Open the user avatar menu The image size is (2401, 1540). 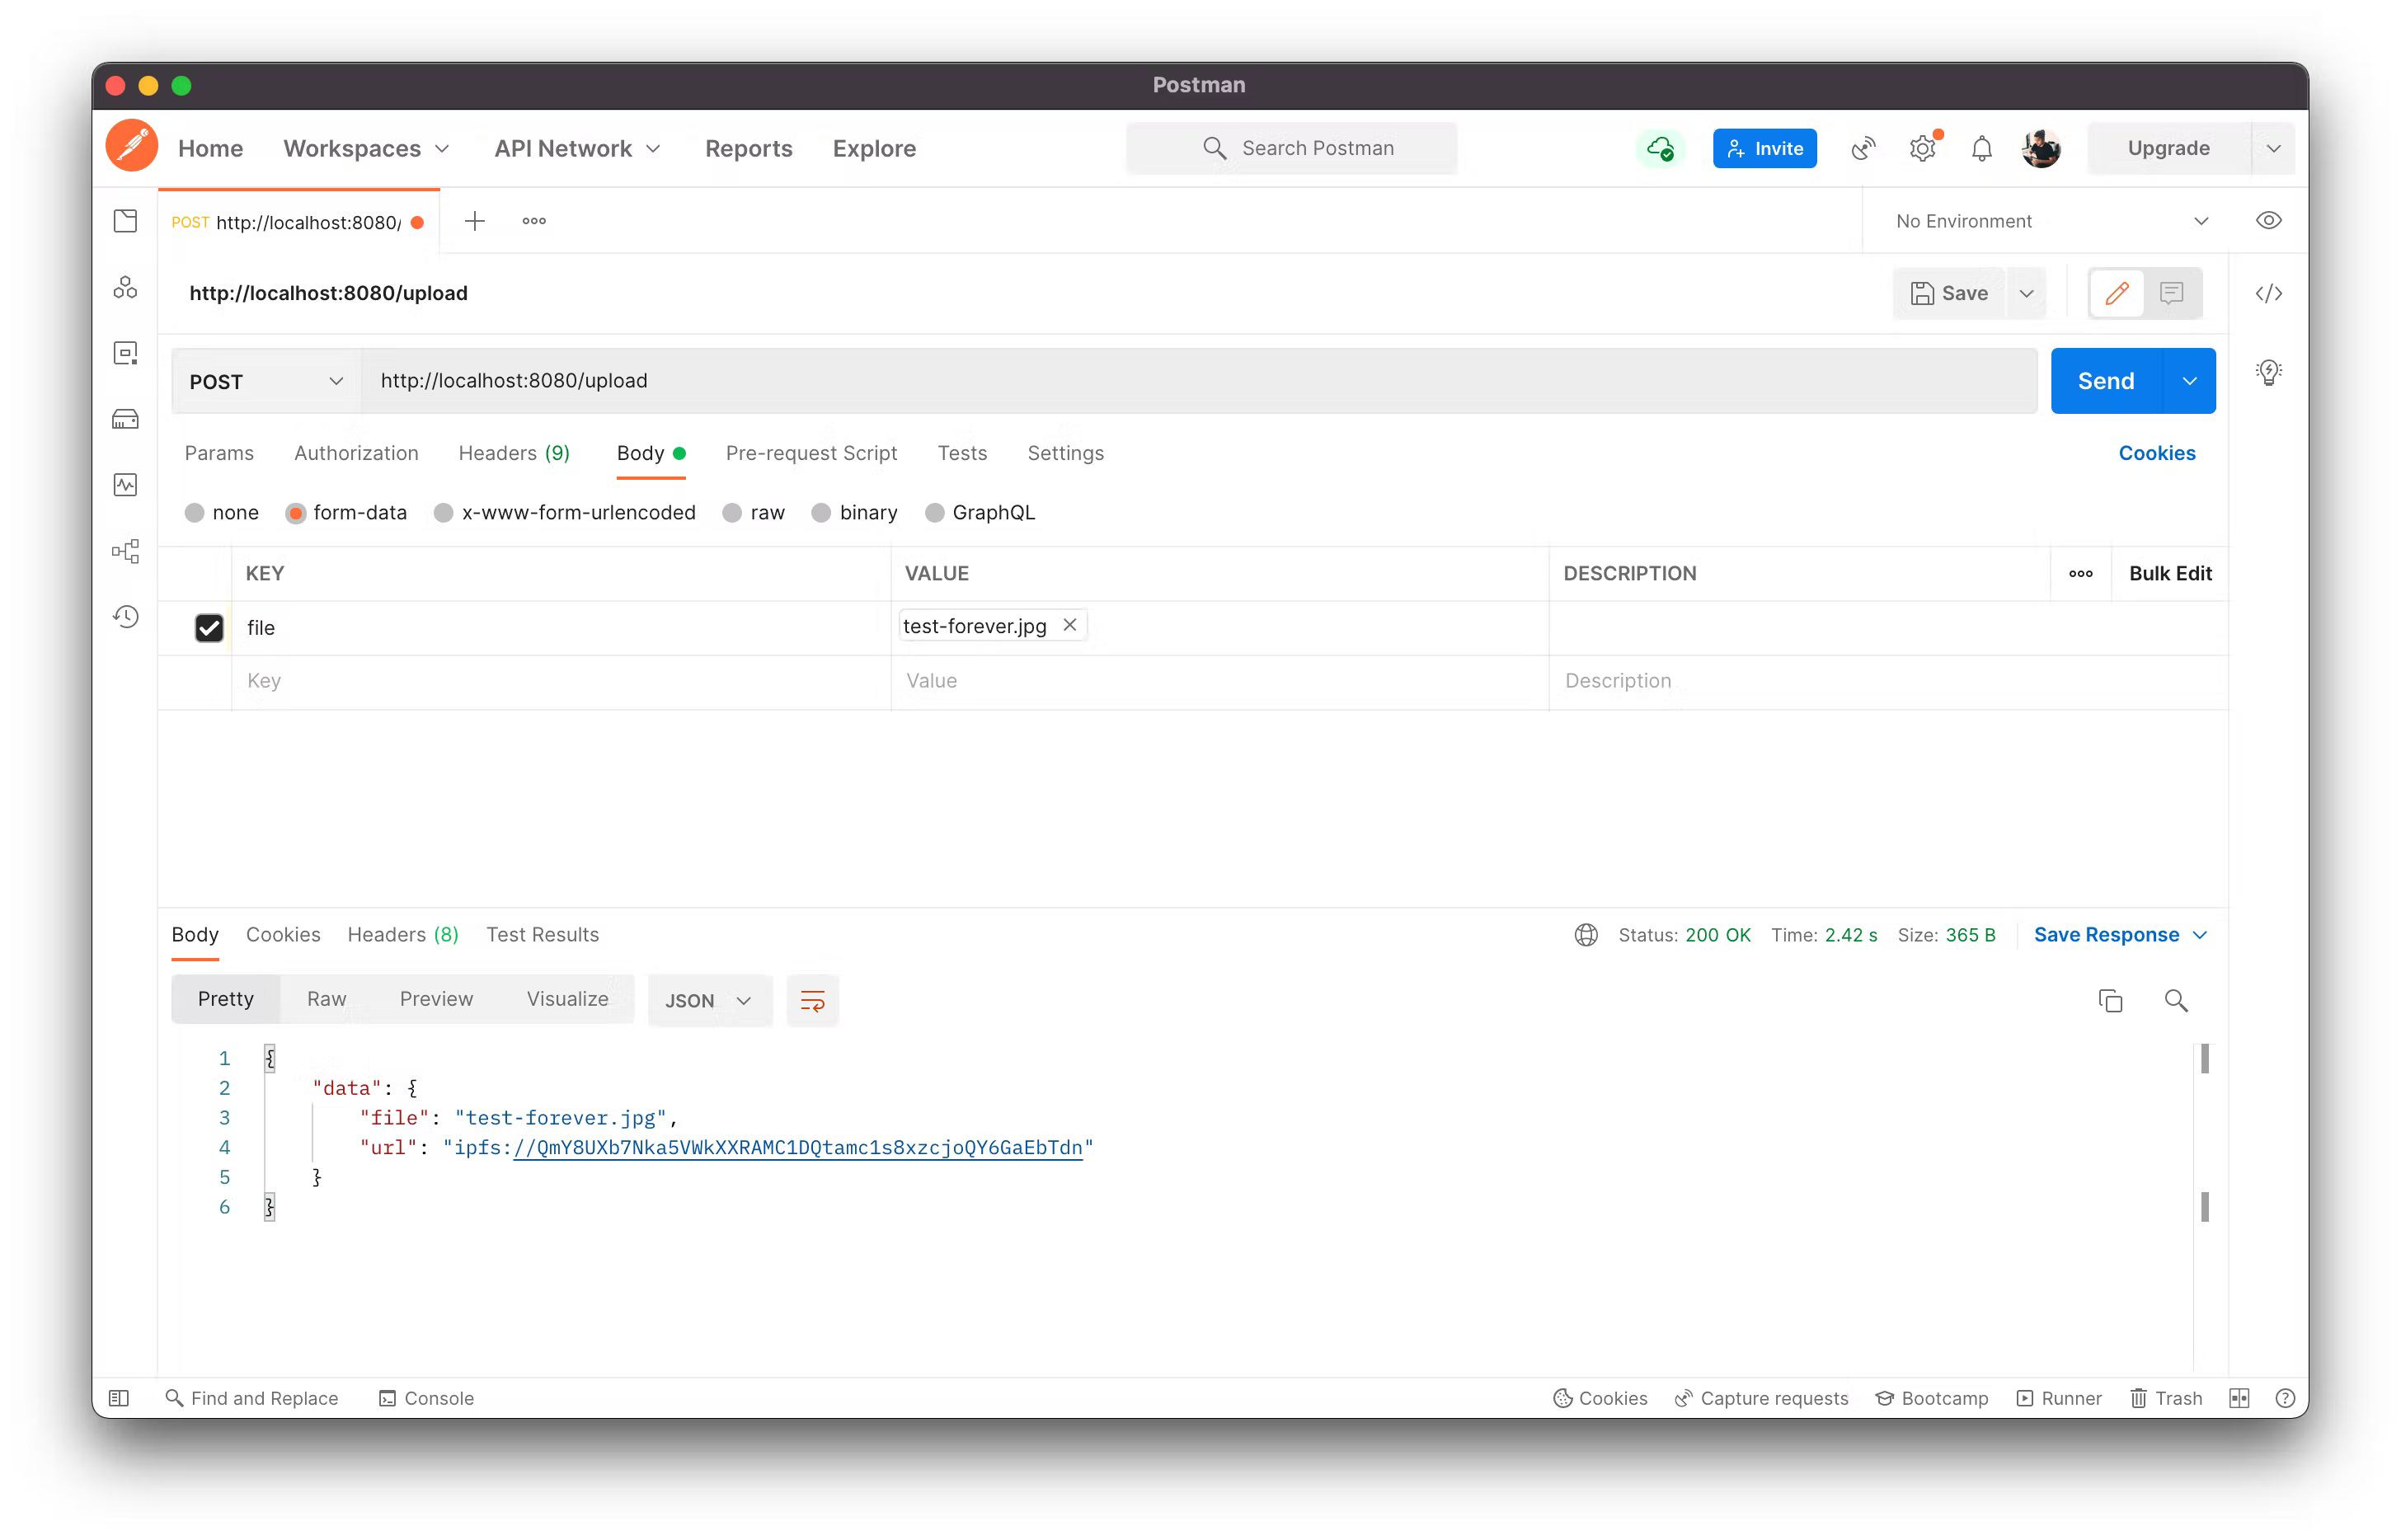pyautogui.click(x=2040, y=148)
